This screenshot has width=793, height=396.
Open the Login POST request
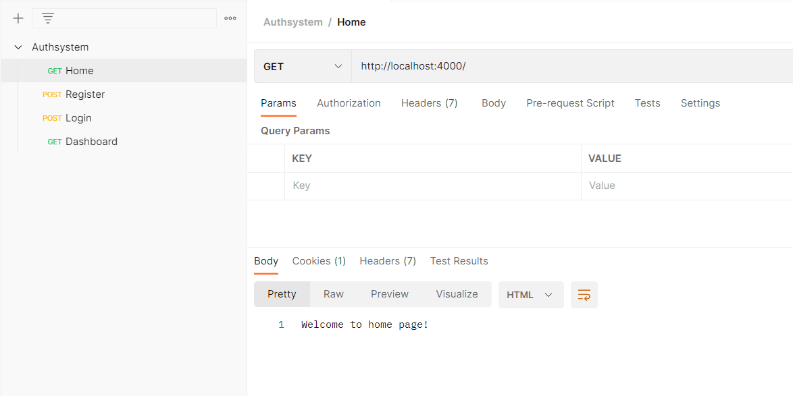point(124,117)
